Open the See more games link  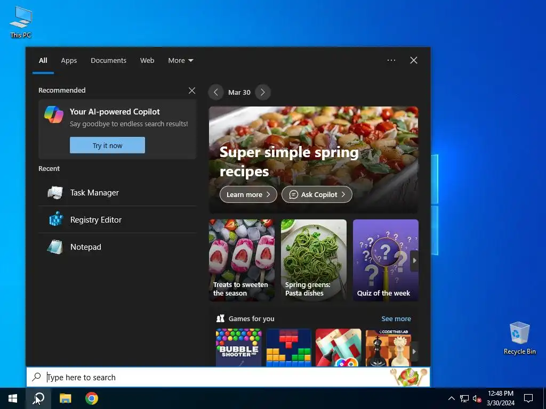point(396,318)
